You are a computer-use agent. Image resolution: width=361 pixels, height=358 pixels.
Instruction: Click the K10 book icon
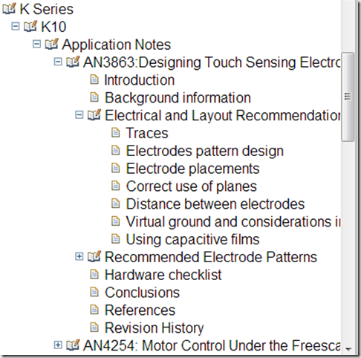click(x=30, y=26)
